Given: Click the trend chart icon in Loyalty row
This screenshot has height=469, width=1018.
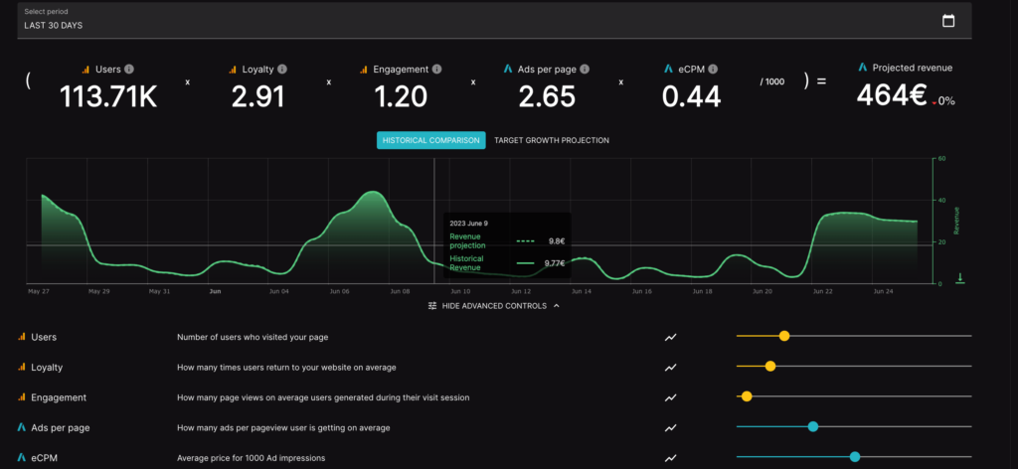Looking at the screenshot, I should [x=671, y=368].
